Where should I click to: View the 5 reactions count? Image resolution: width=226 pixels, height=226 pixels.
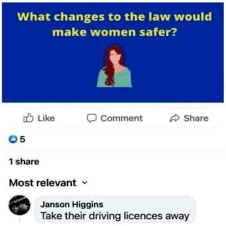click(23, 139)
